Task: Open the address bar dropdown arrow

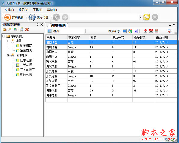Action: coord(140,17)
